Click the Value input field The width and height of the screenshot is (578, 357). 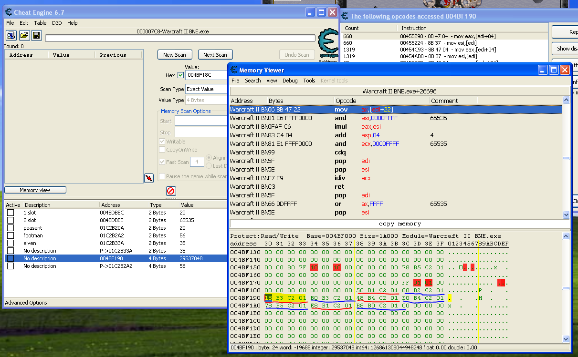tap(206, 75)
